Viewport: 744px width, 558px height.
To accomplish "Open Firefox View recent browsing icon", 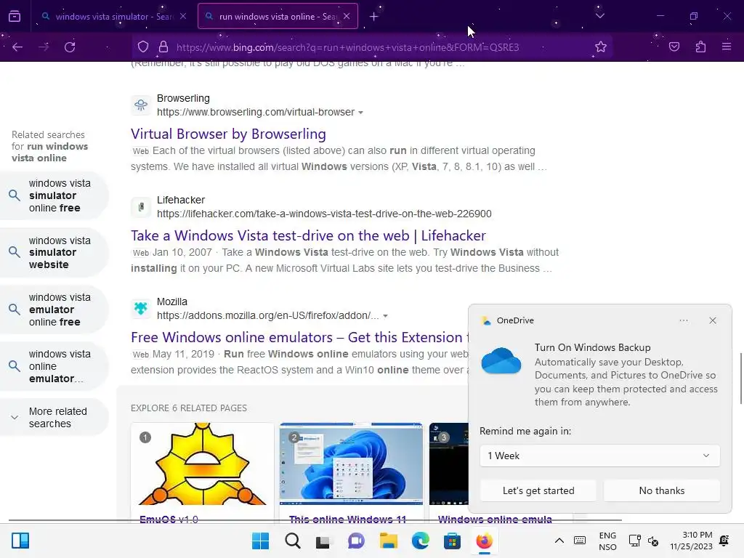I will pos(15,17).
